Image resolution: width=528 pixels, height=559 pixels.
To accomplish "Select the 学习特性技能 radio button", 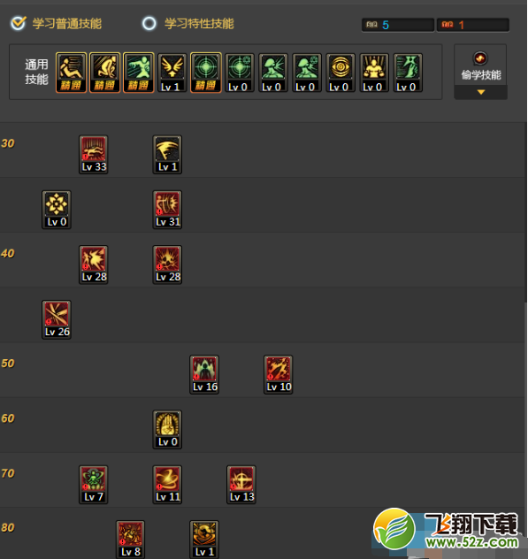I will point(149,24).
